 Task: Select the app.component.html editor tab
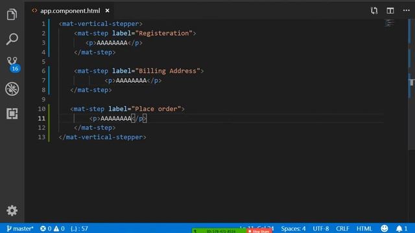69,10
